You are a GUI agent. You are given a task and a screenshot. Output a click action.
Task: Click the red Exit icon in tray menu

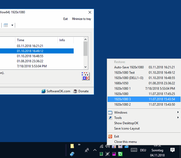[x=110, y=136]
